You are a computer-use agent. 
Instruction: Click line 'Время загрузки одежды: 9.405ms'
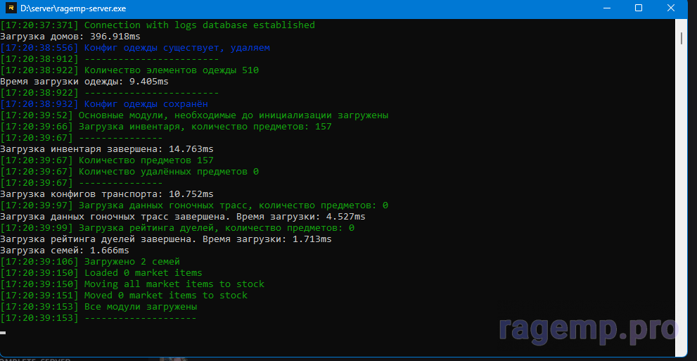[84, 82]
